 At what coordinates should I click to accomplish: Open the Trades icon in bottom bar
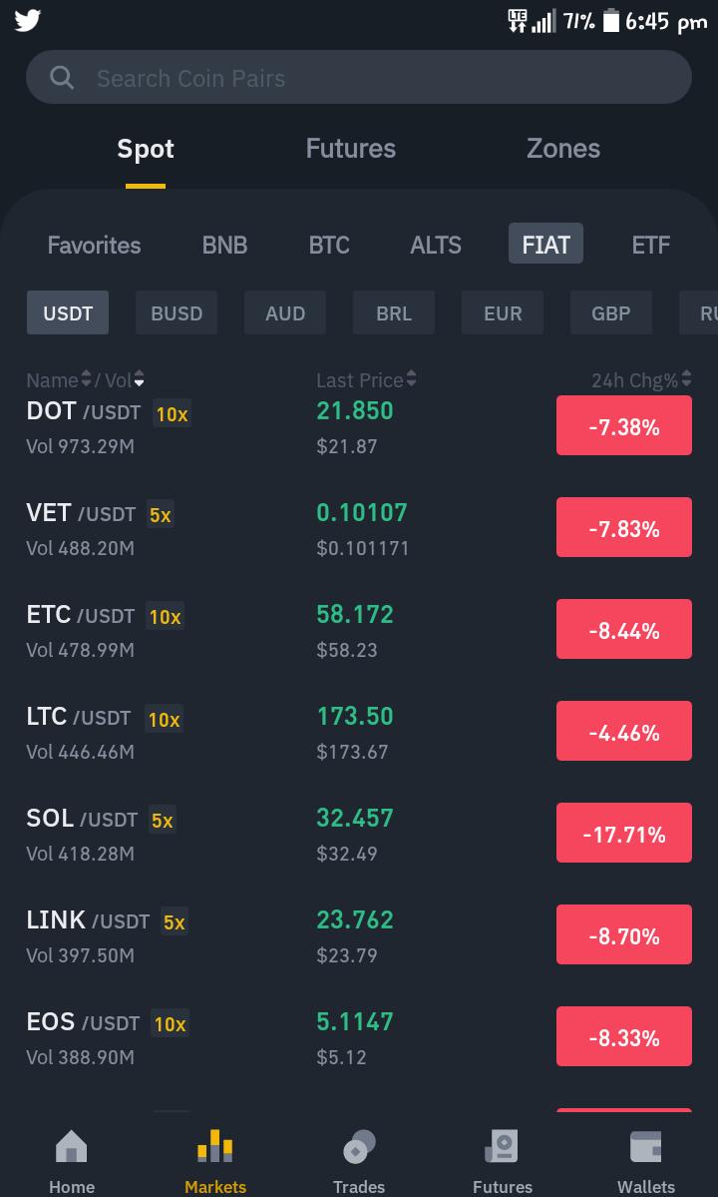pos(359,1146)
